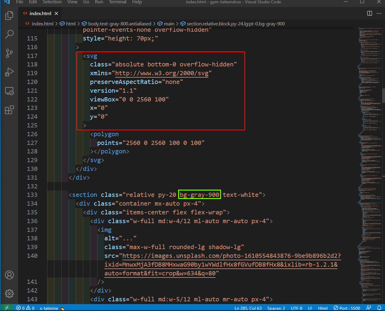
Task: Open the Help menu
Action: pos(137,2)
